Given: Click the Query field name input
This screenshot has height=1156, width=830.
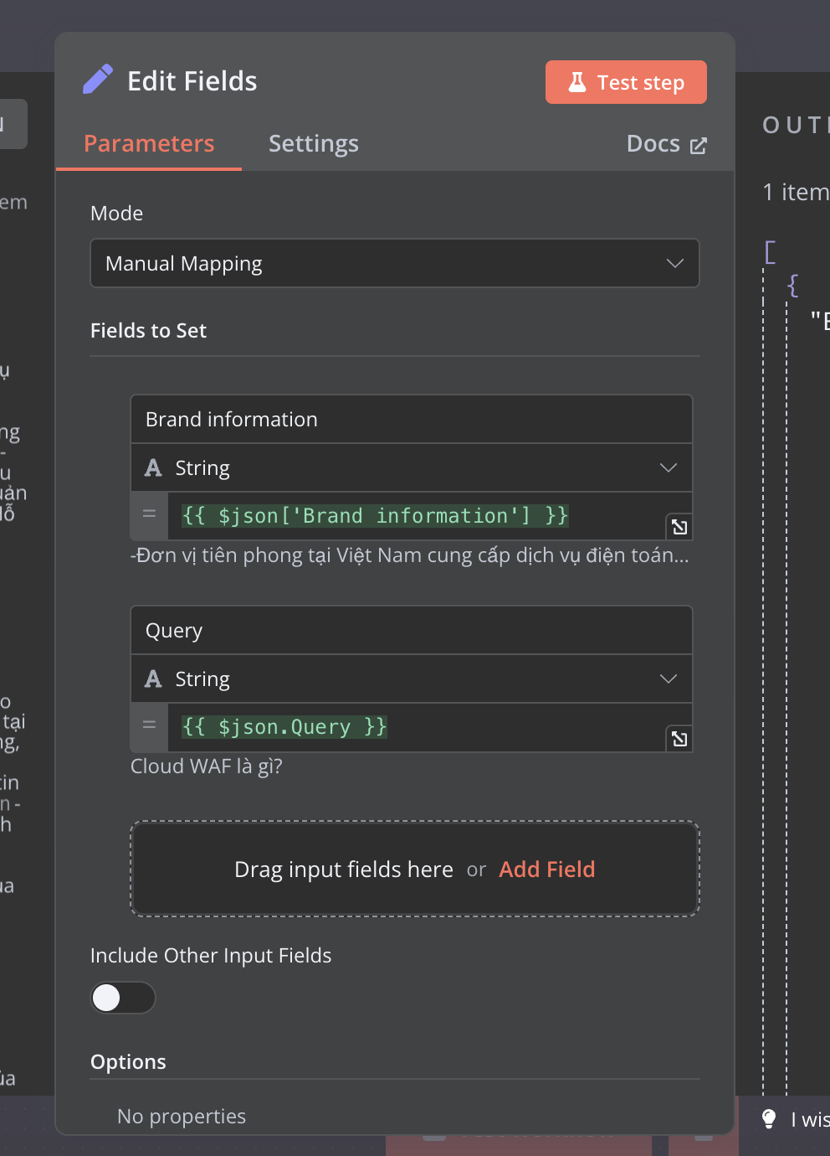Looking at the screenshot, I should pyautogui.click(x=412, y=630).
